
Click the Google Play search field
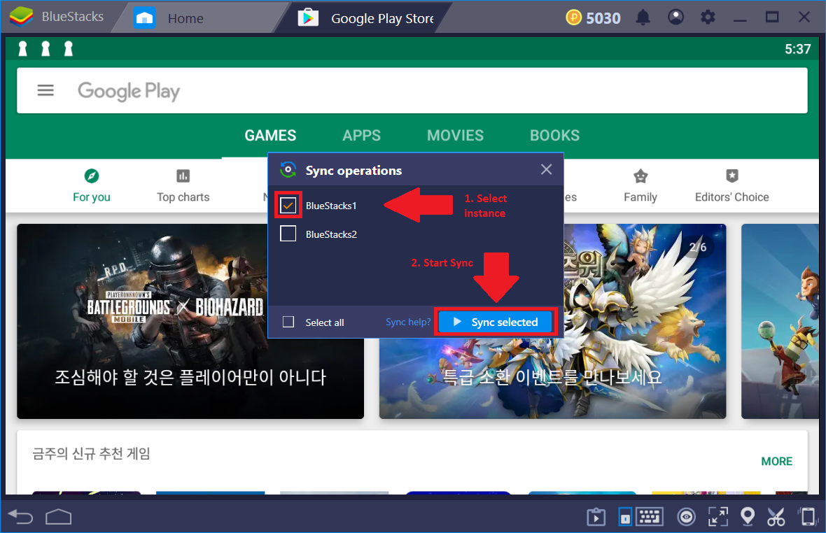[412, 90]
